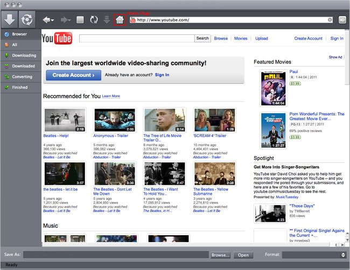350x270 pixels.
Task: Click the YouTube favicon in the address bar
Action: coord(133,20)
